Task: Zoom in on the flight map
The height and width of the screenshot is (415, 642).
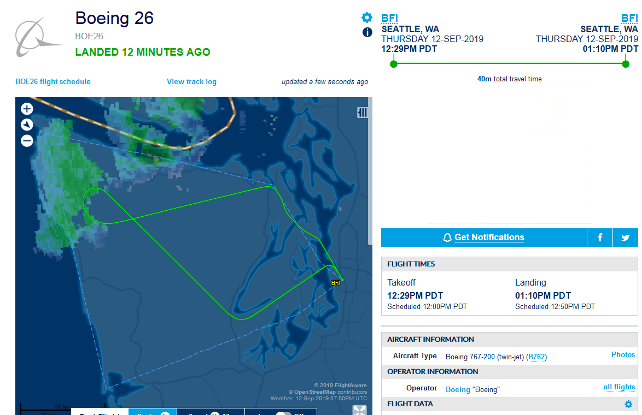Action: coord(27,109)
